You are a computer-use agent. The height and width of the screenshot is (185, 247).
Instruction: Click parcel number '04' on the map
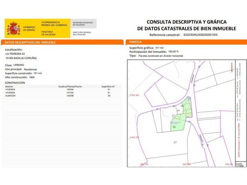[174, 127]
